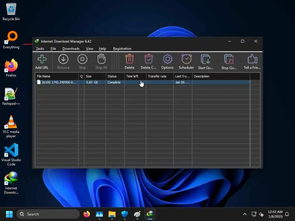The image size is (295, 221).
Task: Open Visual Studio Code desktop icon
Action: 11,155
